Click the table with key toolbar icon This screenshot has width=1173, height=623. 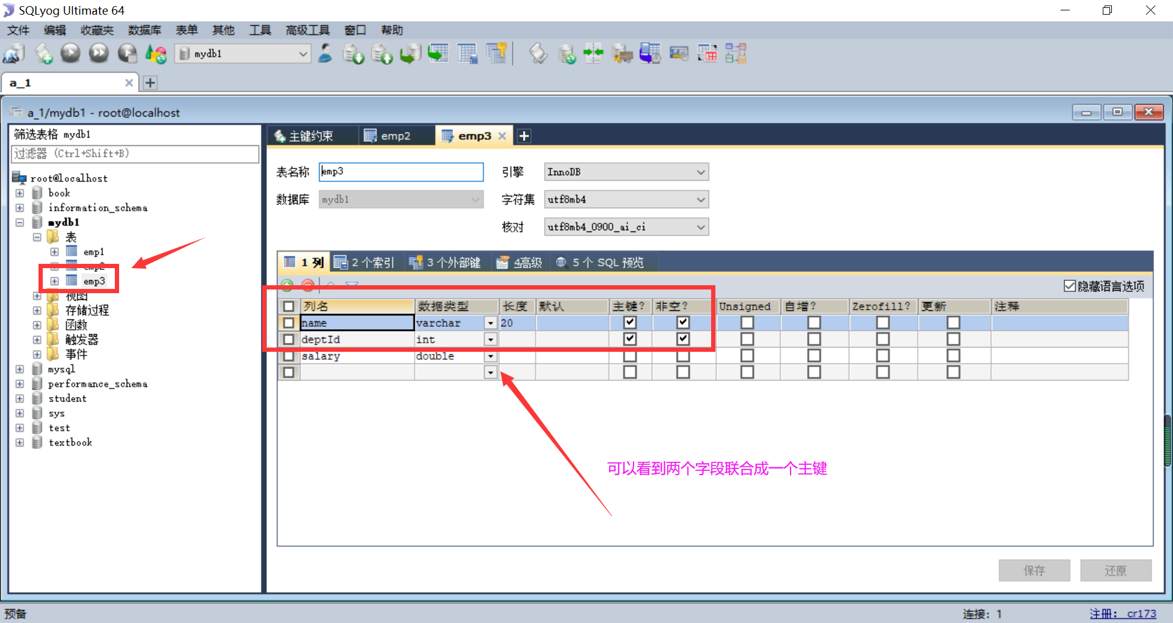pyautogui.click(x=497, y=54)
